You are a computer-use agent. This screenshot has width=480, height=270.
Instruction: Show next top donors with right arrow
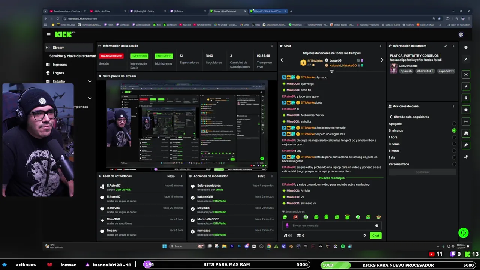(382, 60)
